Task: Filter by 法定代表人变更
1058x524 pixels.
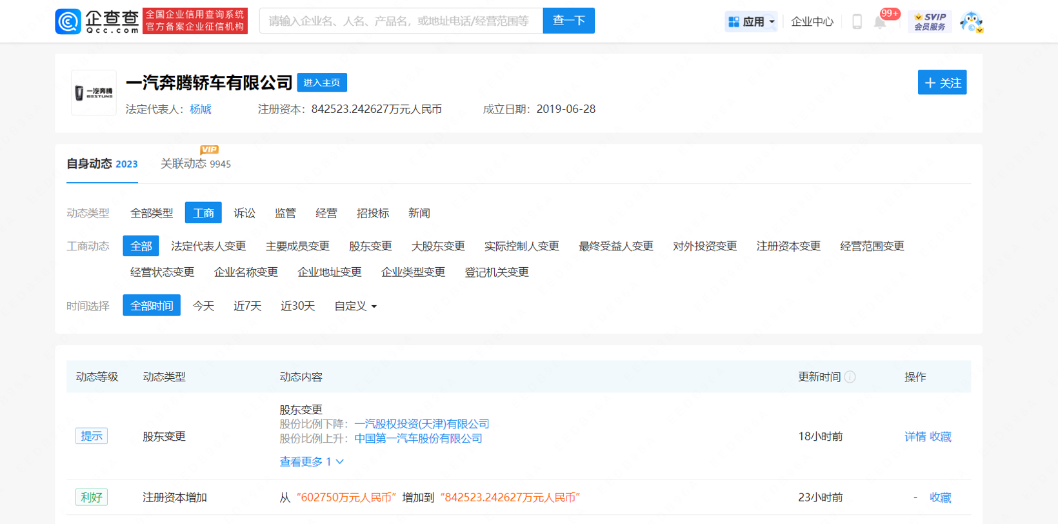Action: point(208,246)
